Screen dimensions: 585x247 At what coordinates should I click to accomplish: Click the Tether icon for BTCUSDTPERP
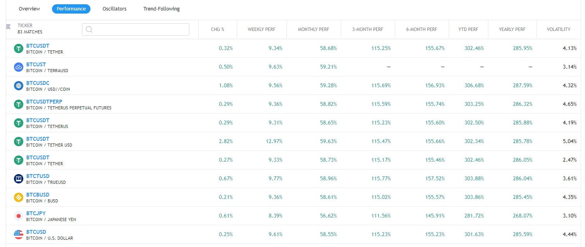click(x=19, y=104)
